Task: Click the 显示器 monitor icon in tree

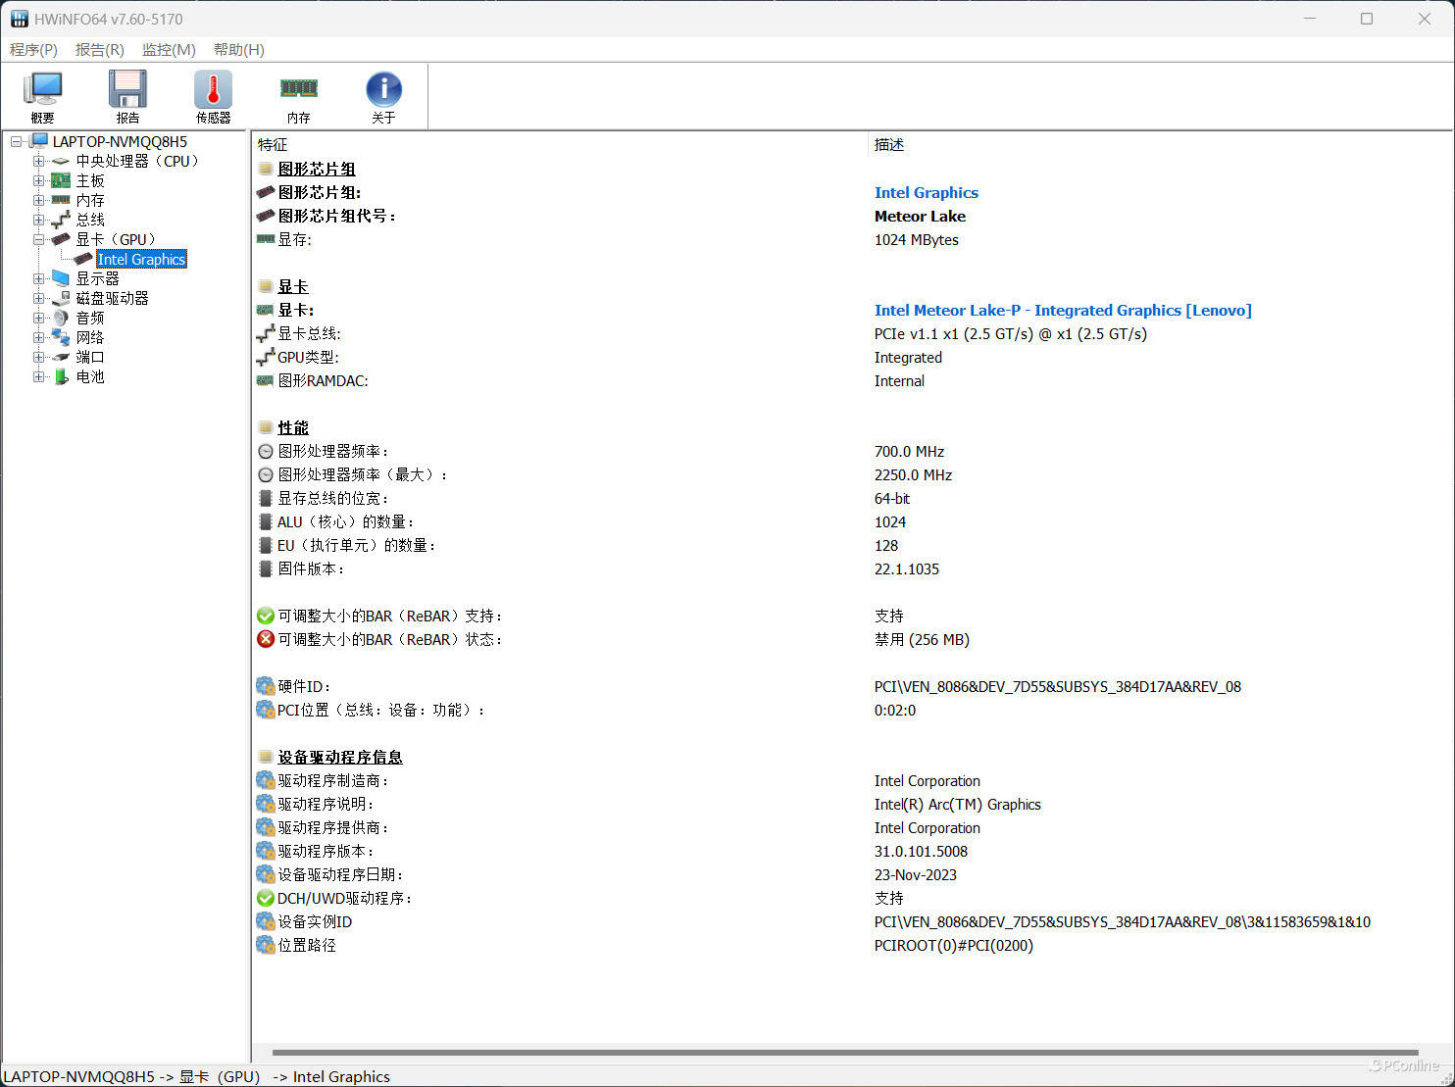Action: pos(62,278)
